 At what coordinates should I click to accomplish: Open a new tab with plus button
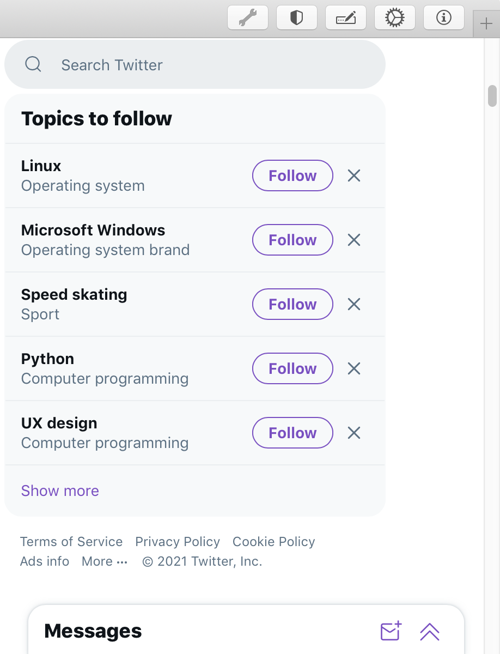486,25
